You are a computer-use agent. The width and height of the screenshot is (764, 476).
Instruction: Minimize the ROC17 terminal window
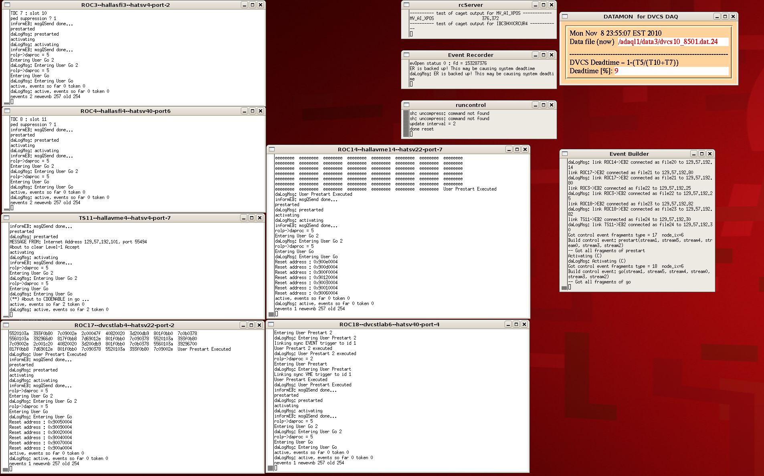click(243, 325)
